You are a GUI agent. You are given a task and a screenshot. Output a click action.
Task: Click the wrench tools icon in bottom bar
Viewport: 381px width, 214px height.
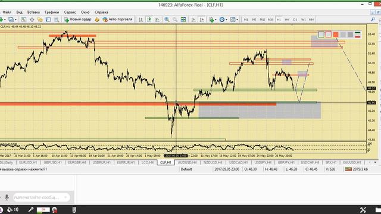point(363,210)
